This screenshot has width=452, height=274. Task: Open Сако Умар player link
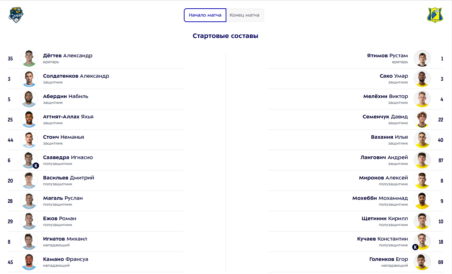pyautogui.click(x=394, y=76)
